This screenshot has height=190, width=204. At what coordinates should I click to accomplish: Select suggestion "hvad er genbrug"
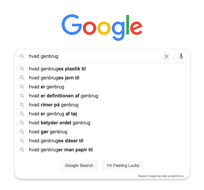(46, 87)
